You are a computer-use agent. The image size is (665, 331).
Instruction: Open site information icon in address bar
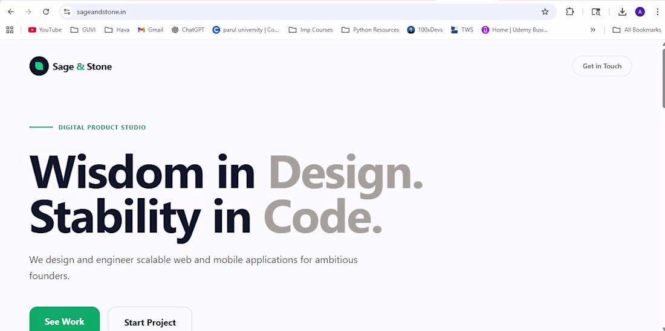pos(67,12)
